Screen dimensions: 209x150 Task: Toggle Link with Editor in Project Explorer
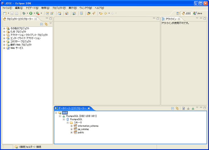tap(46, 24)
